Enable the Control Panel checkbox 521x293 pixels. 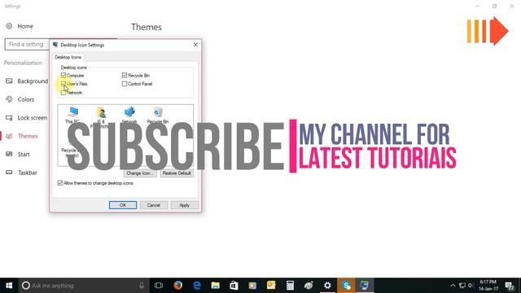point(125,84)
